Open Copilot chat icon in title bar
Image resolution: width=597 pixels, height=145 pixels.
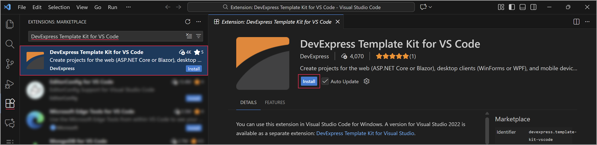[423, 7]
